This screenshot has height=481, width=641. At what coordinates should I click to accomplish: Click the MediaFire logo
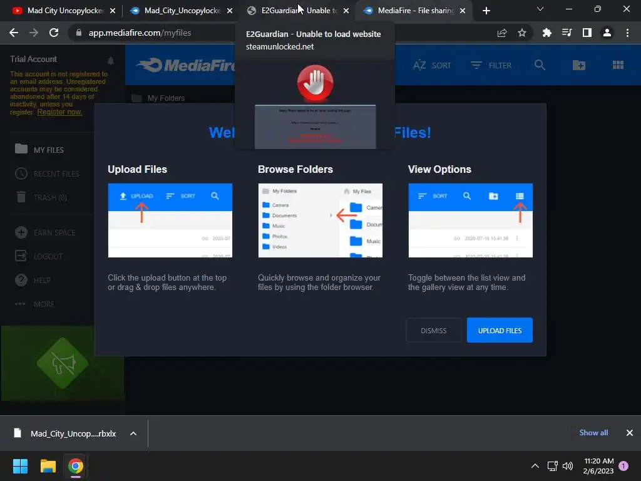coord(185,65)
